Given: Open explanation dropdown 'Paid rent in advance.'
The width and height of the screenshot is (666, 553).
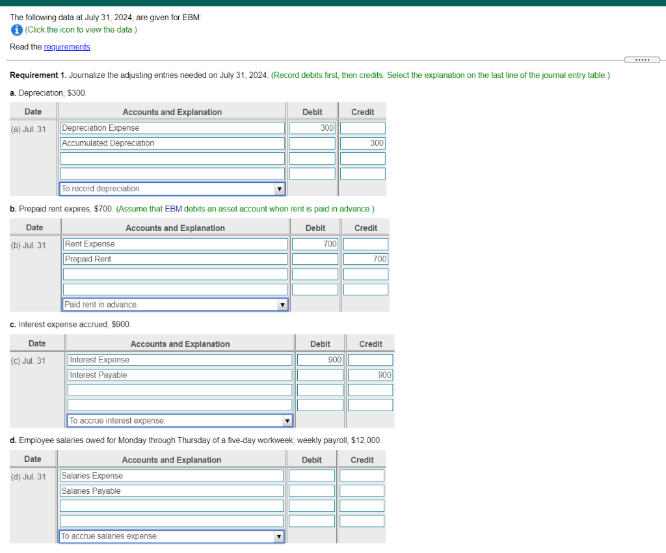Looking at the screenshot, I should 176,304.
